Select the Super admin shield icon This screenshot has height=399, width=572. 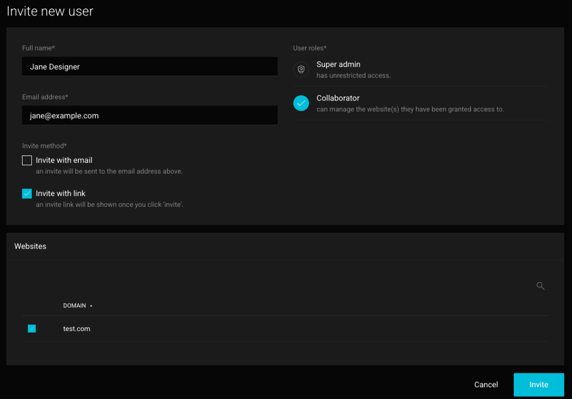coord(301,69)
